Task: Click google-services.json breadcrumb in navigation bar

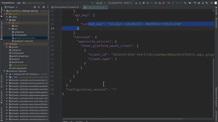Action: tap(34, 3)
